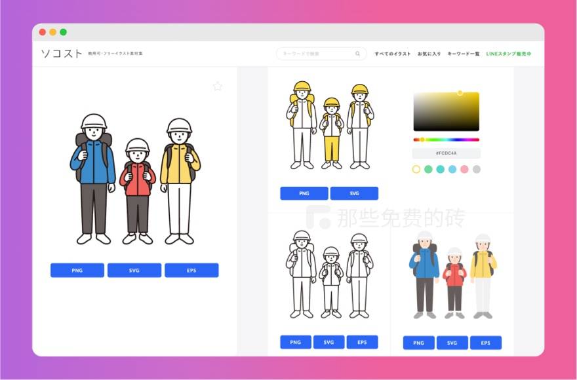Download PNG of the outline illustration
The height and width of the screenshot is (380, 577).
(x=296, y=342)
